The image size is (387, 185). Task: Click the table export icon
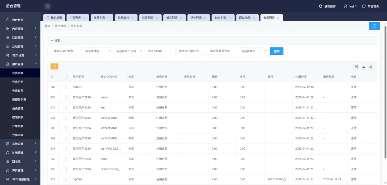point(364,67)
